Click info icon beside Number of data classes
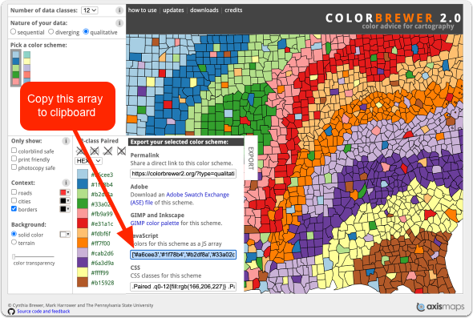The image size is (473, 318). [119, 10]
